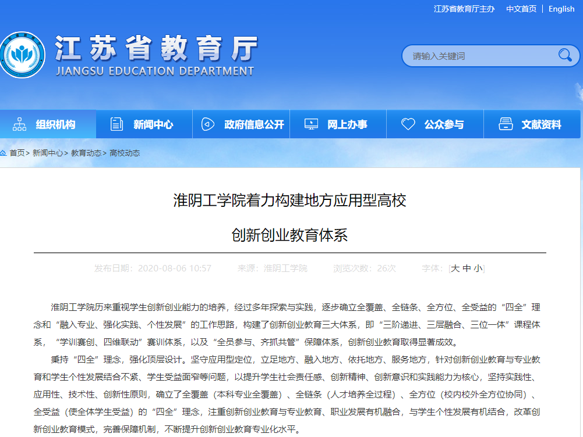The height and width of the screenshot is (437, 583).
Task: Click the heart icon beside 公众参与
Action: tap(408, 124)
